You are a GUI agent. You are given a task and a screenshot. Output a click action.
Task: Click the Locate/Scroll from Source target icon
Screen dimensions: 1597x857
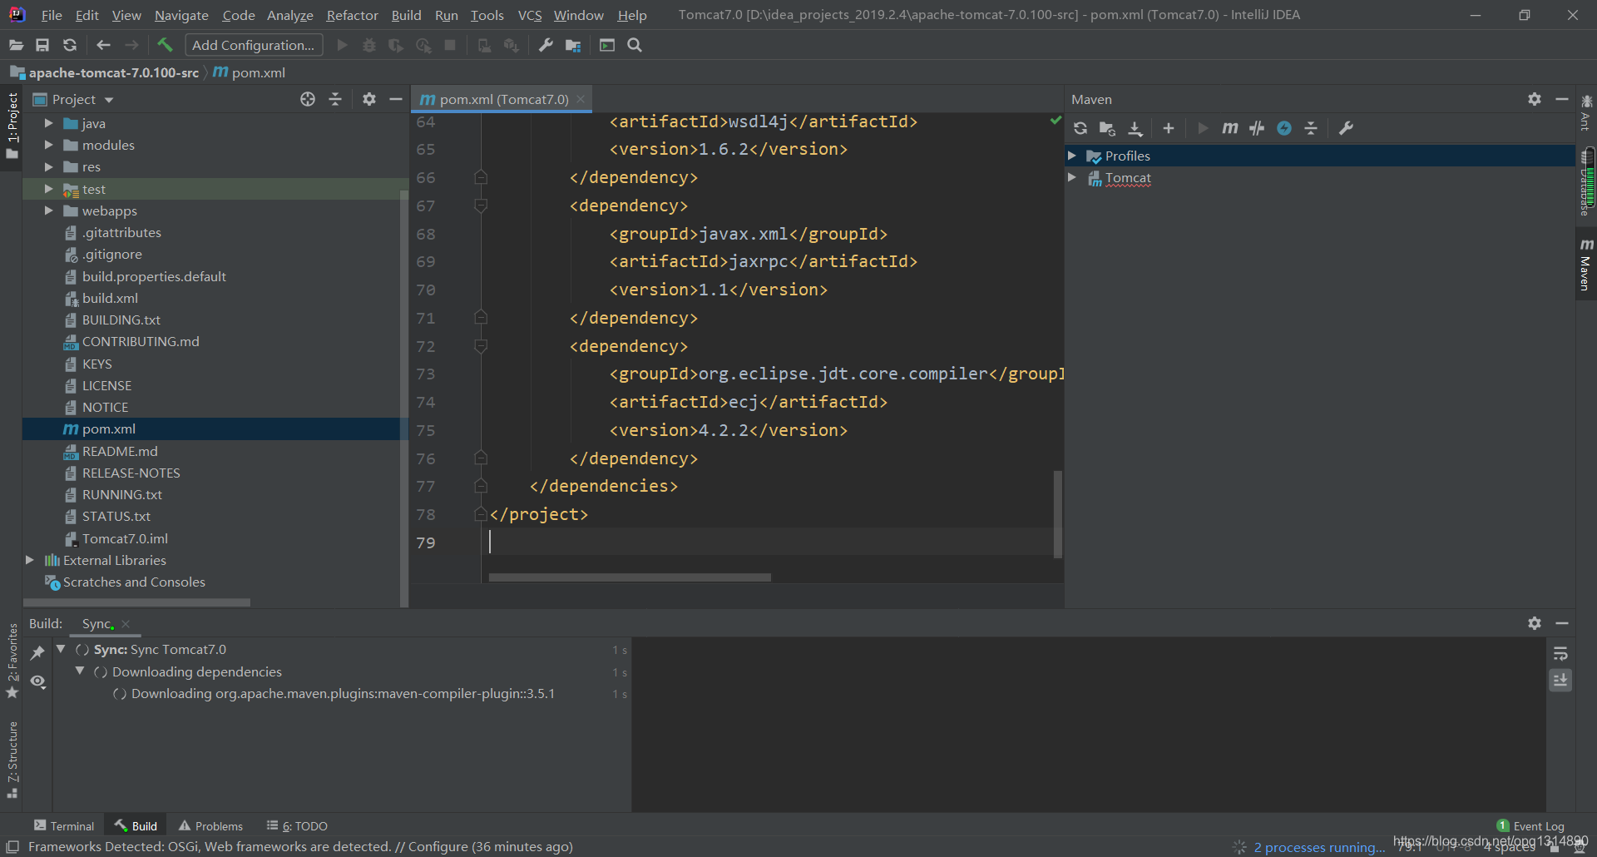coord(308,99)
